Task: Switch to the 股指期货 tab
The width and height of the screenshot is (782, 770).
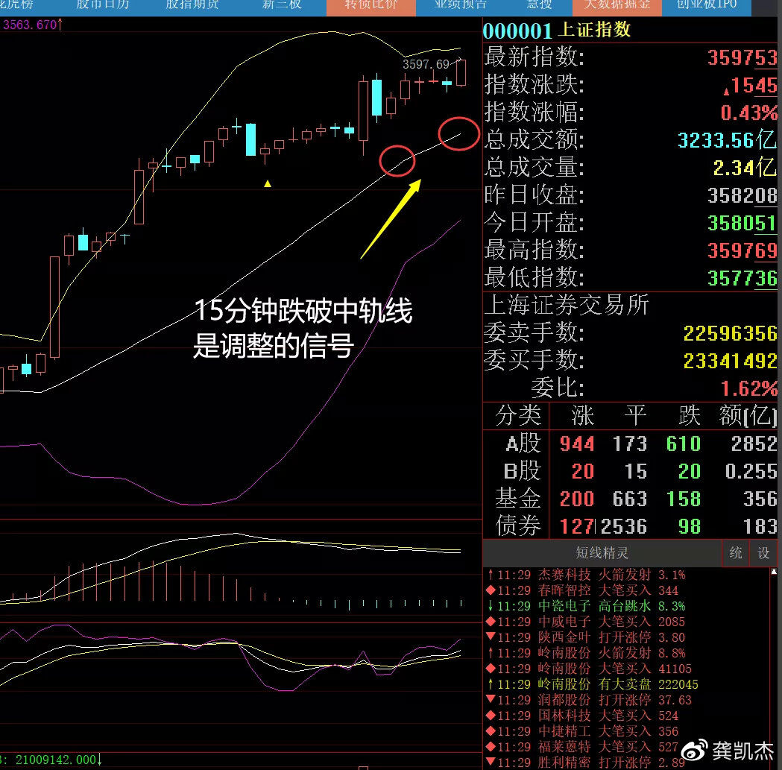Action: 192,4
